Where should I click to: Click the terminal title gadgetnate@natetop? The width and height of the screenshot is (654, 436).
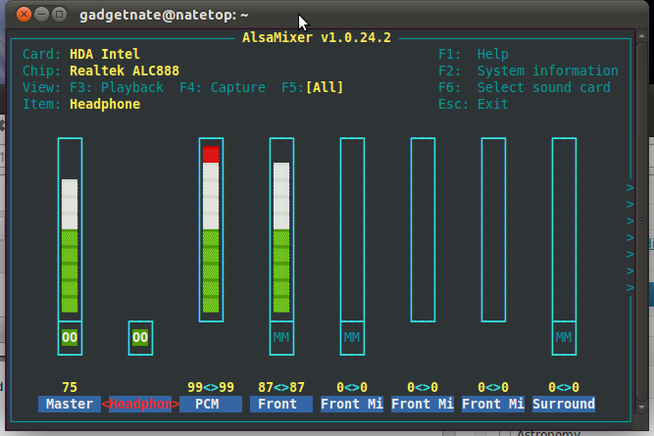pyautogui.click(x=164, y=15)
